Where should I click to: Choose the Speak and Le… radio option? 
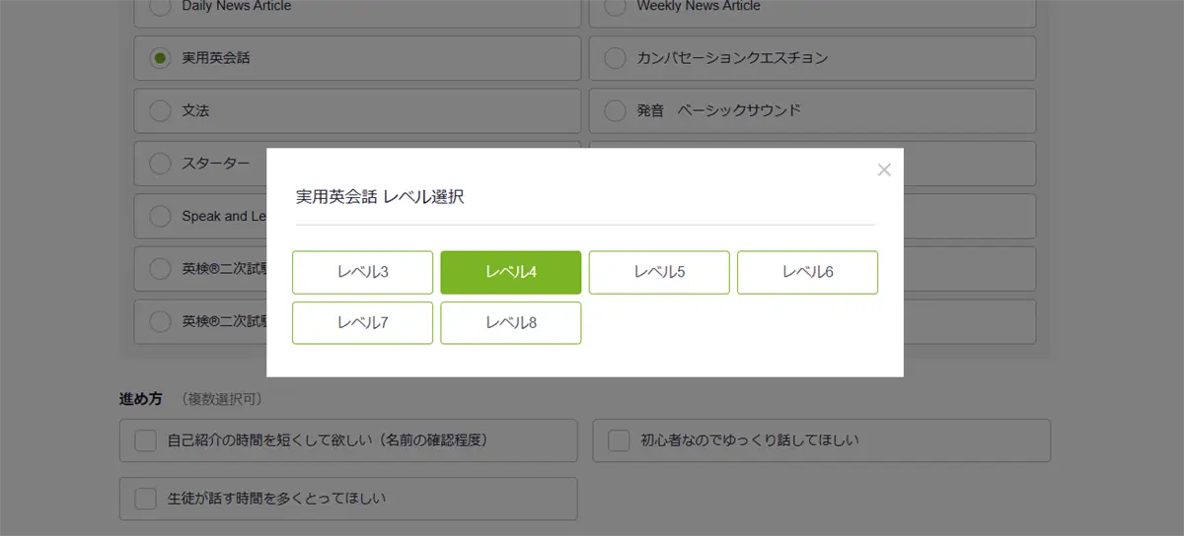pyautogui.click(x=160, y=216)
